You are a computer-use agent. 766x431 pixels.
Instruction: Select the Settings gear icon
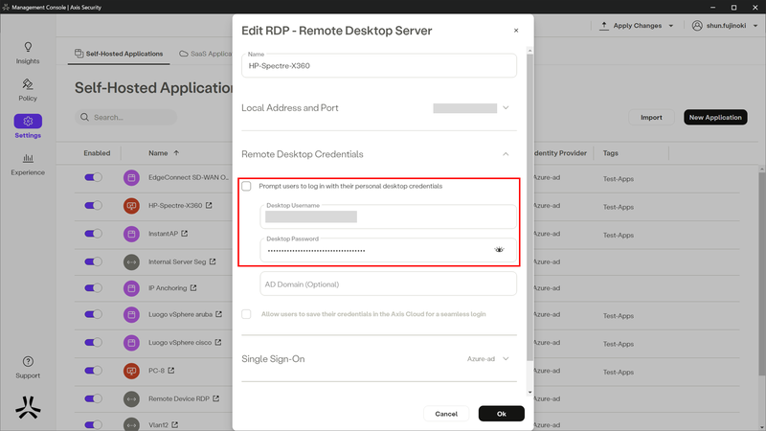(28, 122)
